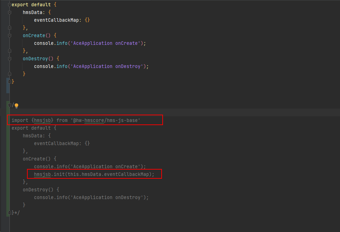
Task: Click 'hmsjsb.init' call in commented onCreate
Action: coord(49,174)
